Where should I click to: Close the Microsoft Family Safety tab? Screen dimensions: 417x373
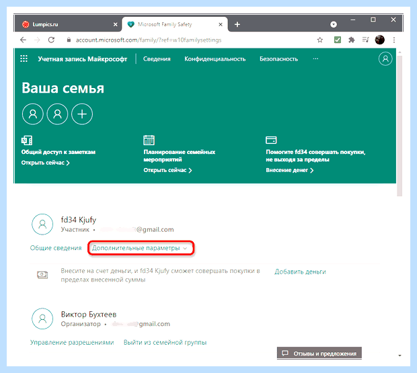click(x=221, y=24)
